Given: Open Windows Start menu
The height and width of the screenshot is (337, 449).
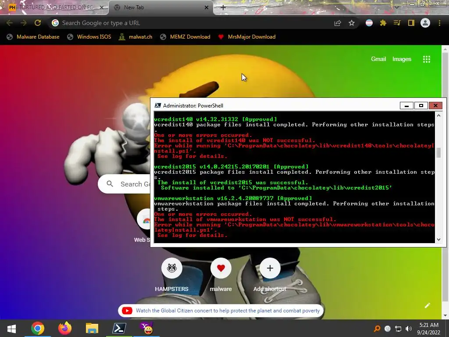Looking at the screenshot, I should pos(11,328).
